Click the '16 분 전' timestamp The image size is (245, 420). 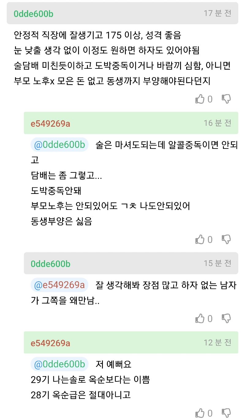tap(217, 123)
